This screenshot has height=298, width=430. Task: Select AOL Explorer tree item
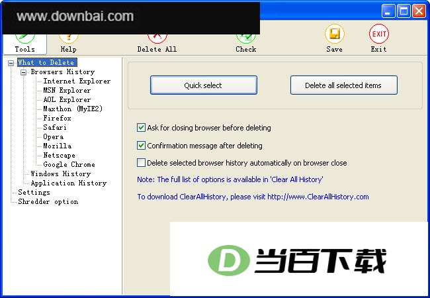pyautogui.click(x=67, y=99)
